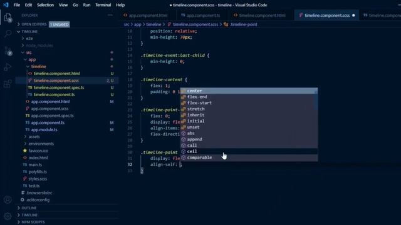Open app.component.scss file
This screenshot has width=401, height=225.
[x=49, y=109]
